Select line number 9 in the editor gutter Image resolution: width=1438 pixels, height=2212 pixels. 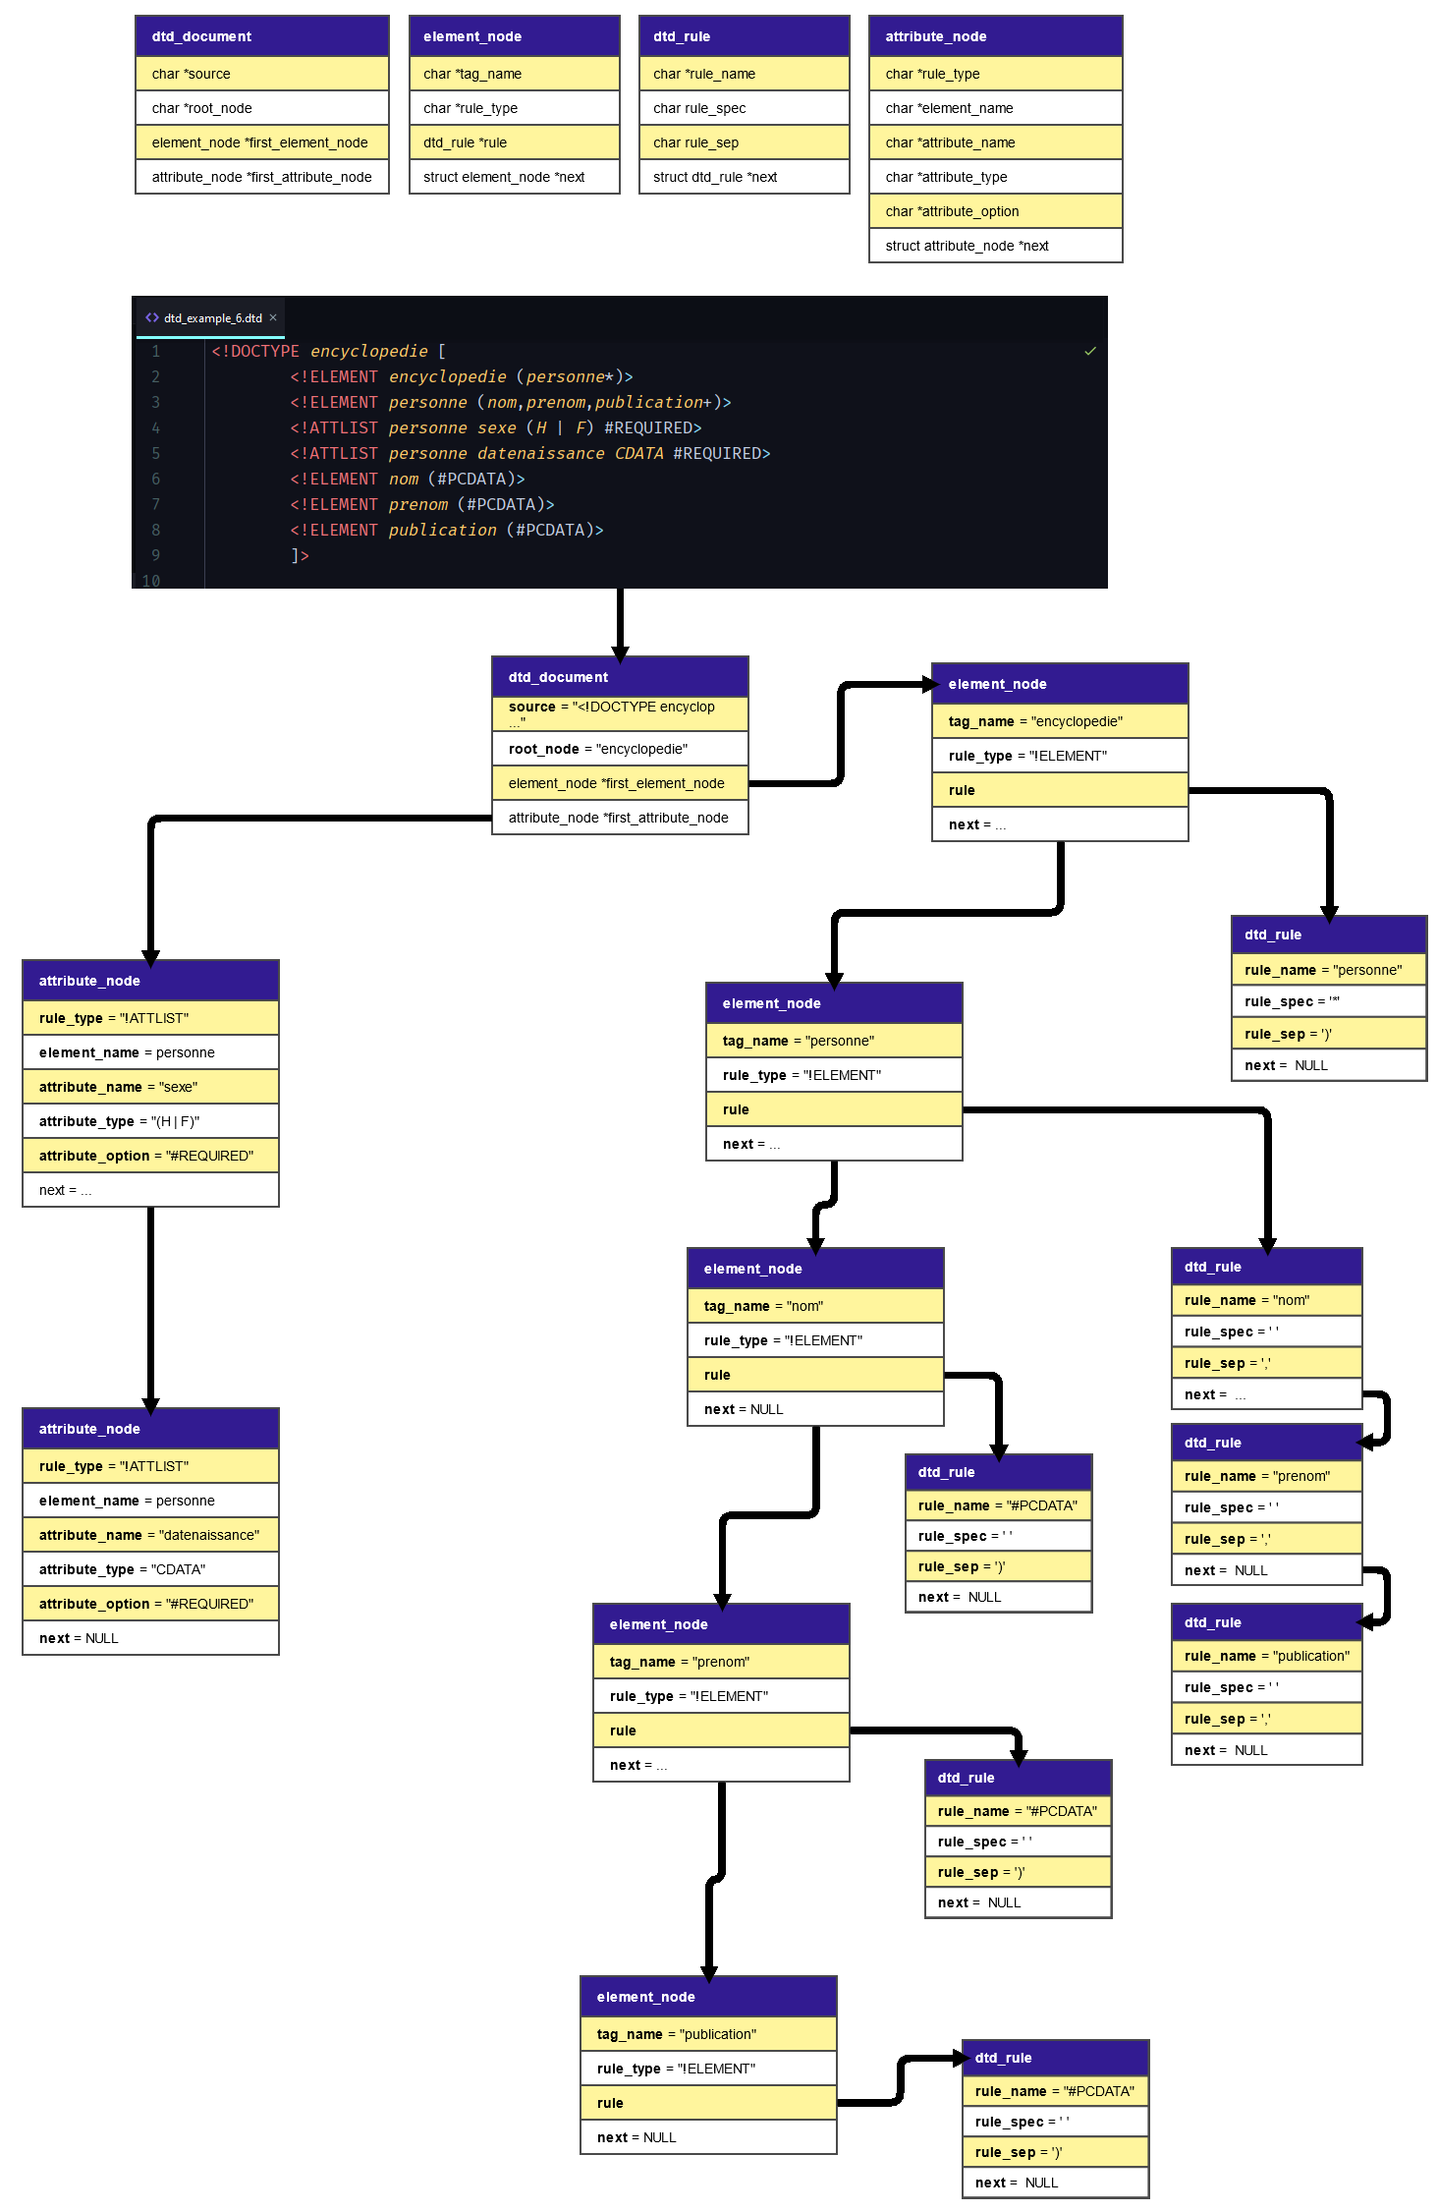click(x=155, y=555)
